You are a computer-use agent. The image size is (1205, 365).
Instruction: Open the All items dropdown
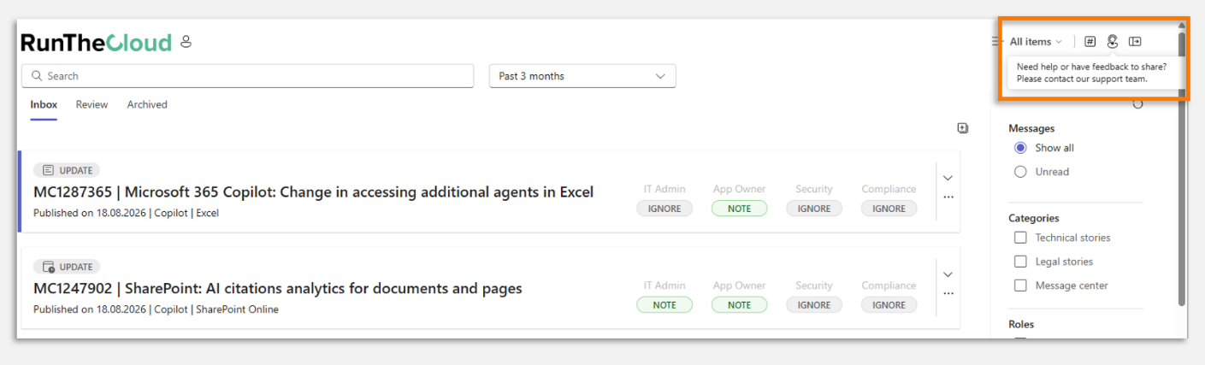pos(1035,42)
